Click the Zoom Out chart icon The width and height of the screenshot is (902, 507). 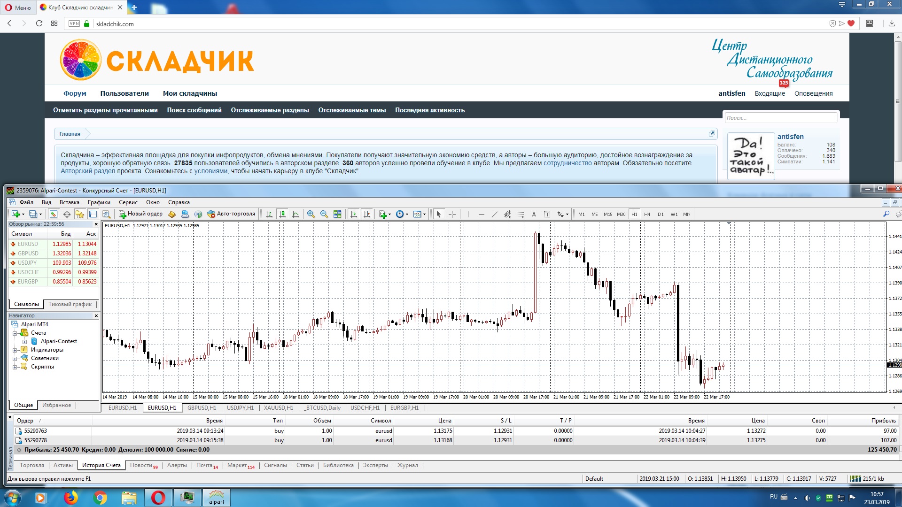click(324, 214)
